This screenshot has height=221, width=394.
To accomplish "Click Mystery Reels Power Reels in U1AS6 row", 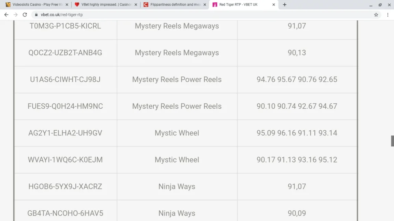I will click(x=177, y=80).
